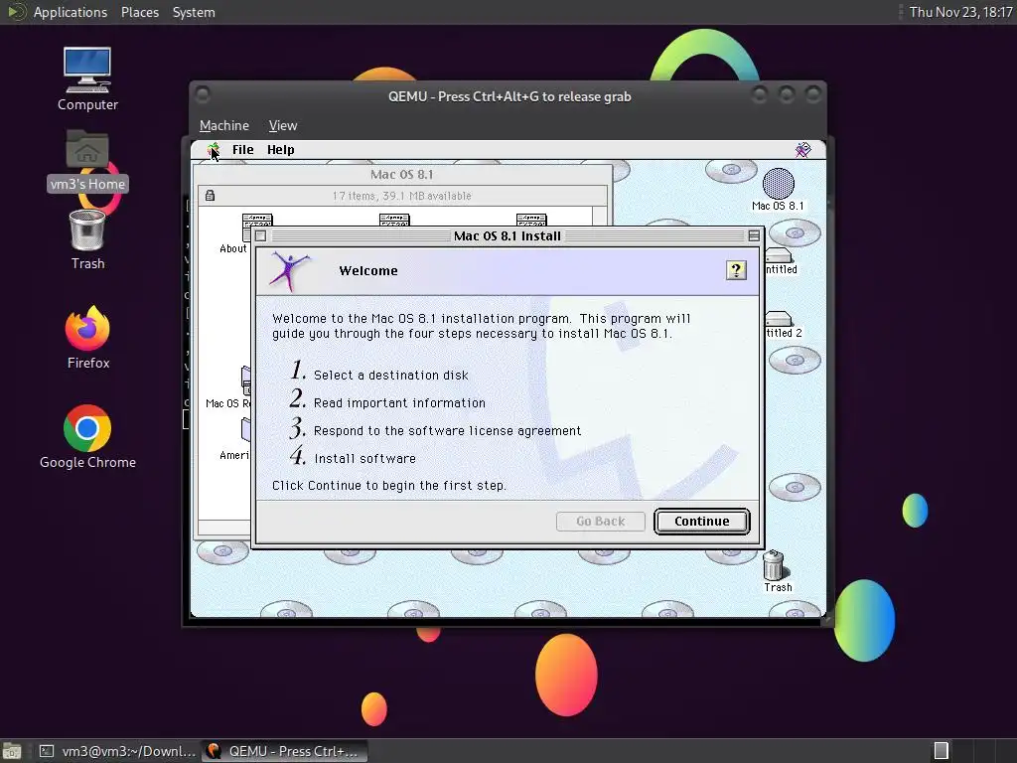Screen dimensions: 1017x763
Task: Click the Apple menu icon in Mac menu bar
Action: [x=213, y=150]
